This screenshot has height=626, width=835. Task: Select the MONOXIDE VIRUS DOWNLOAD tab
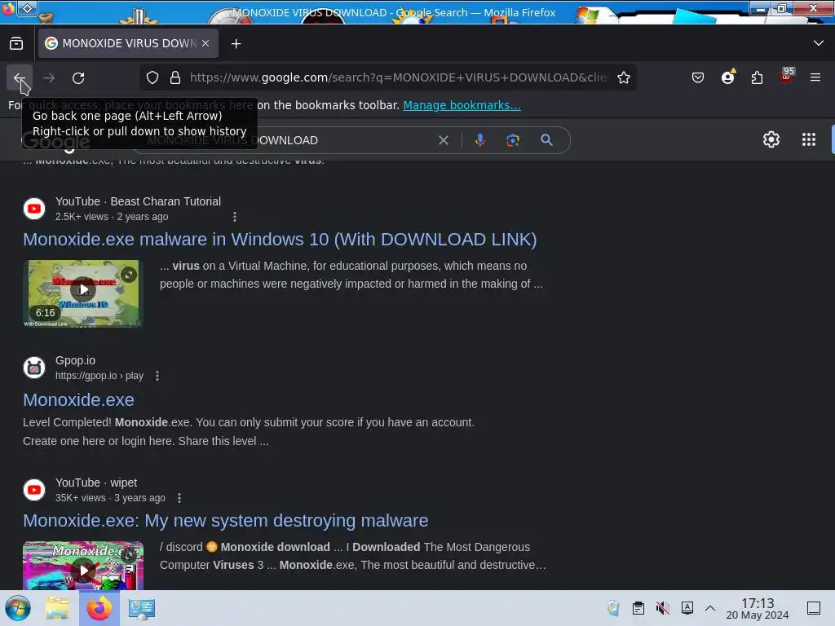point(128,43)
